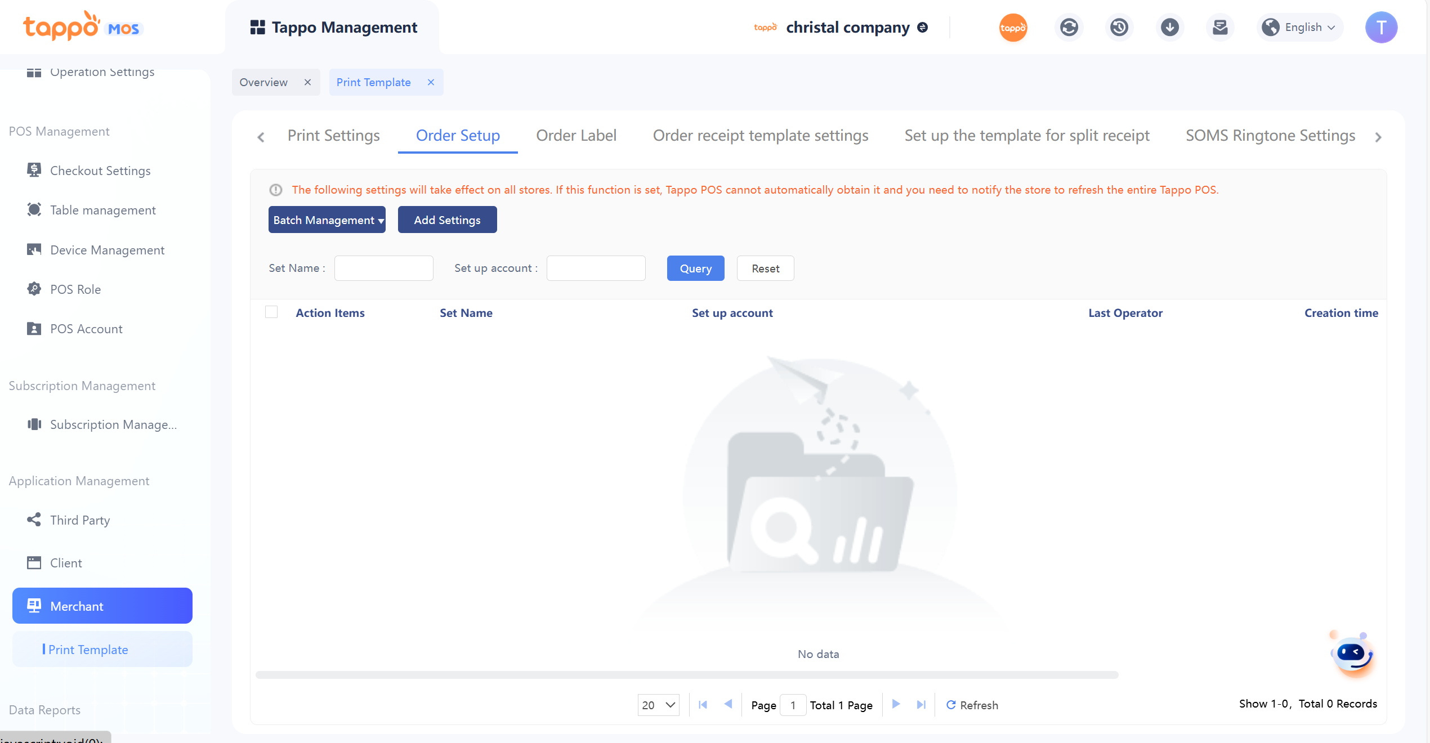Click the Set Name input field
The width and height of the screenshot is (1430, 743).
(x=383, y=268)
